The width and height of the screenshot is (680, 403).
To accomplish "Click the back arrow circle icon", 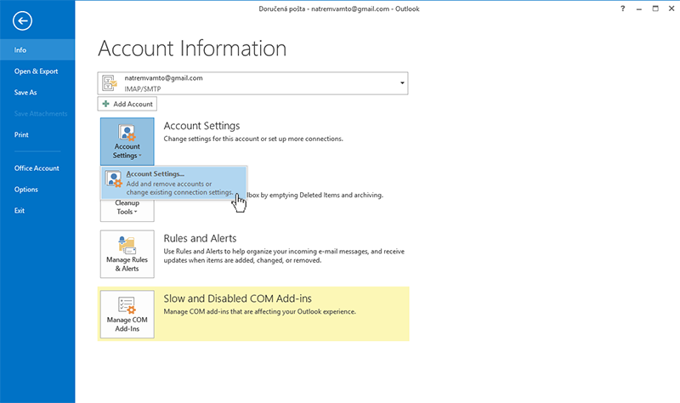I will tap(22, 20).
